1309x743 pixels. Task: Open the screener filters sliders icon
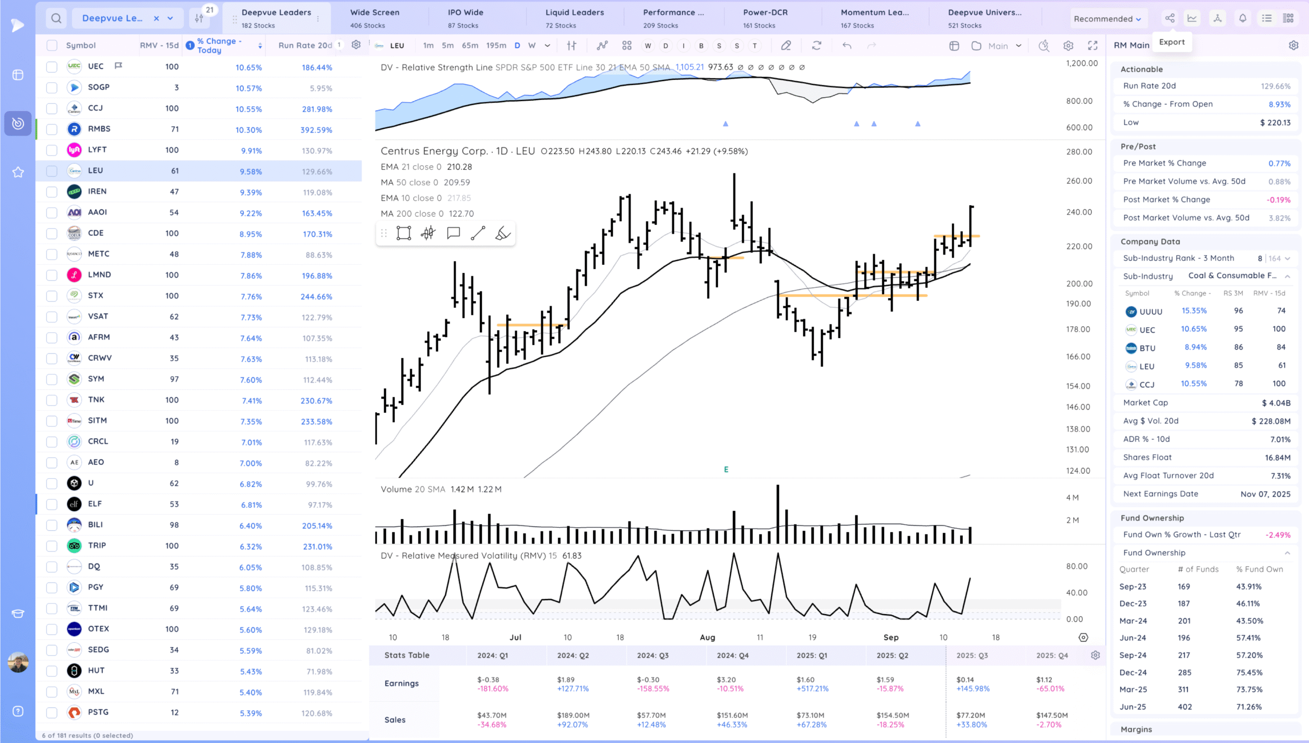[x=199, y=18]
